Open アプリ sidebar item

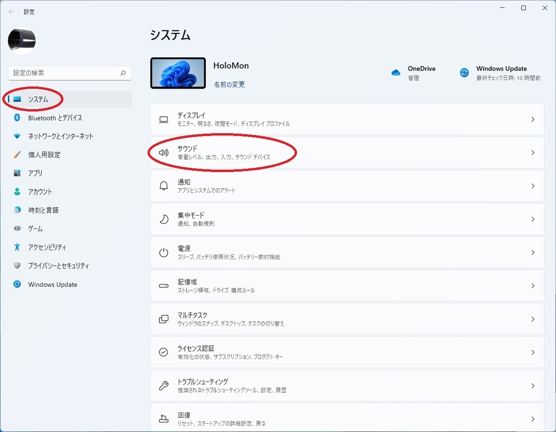[70, 173]
